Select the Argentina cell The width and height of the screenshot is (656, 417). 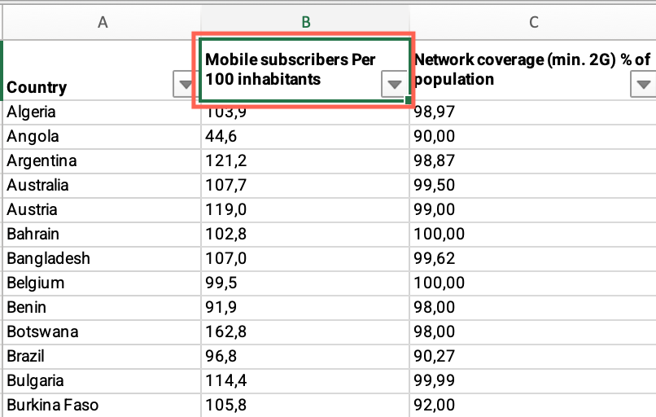pyautogui.click(x=102, y=160)
